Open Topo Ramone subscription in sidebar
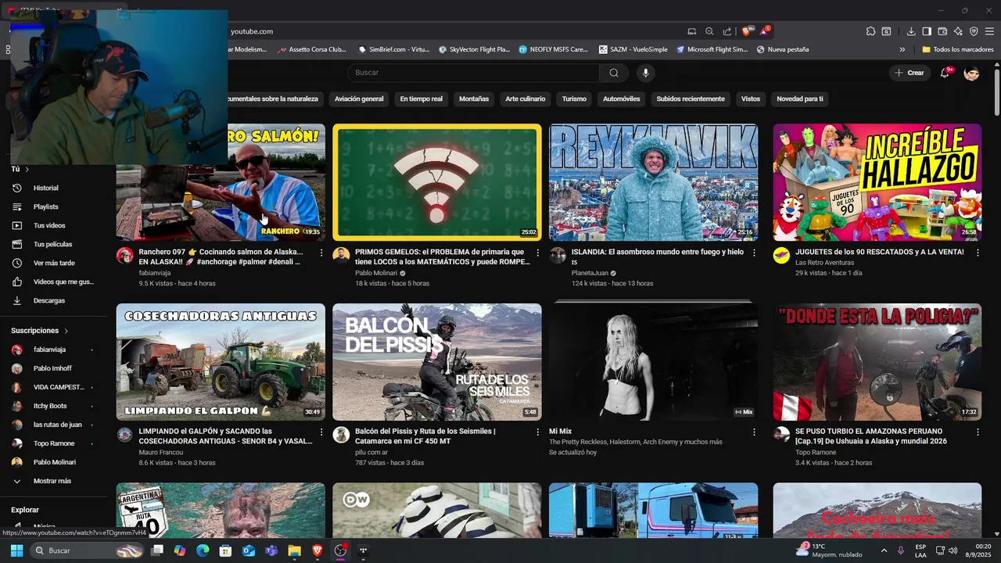Viewport: 1001px width, 563px height. (x=53, y=443)
